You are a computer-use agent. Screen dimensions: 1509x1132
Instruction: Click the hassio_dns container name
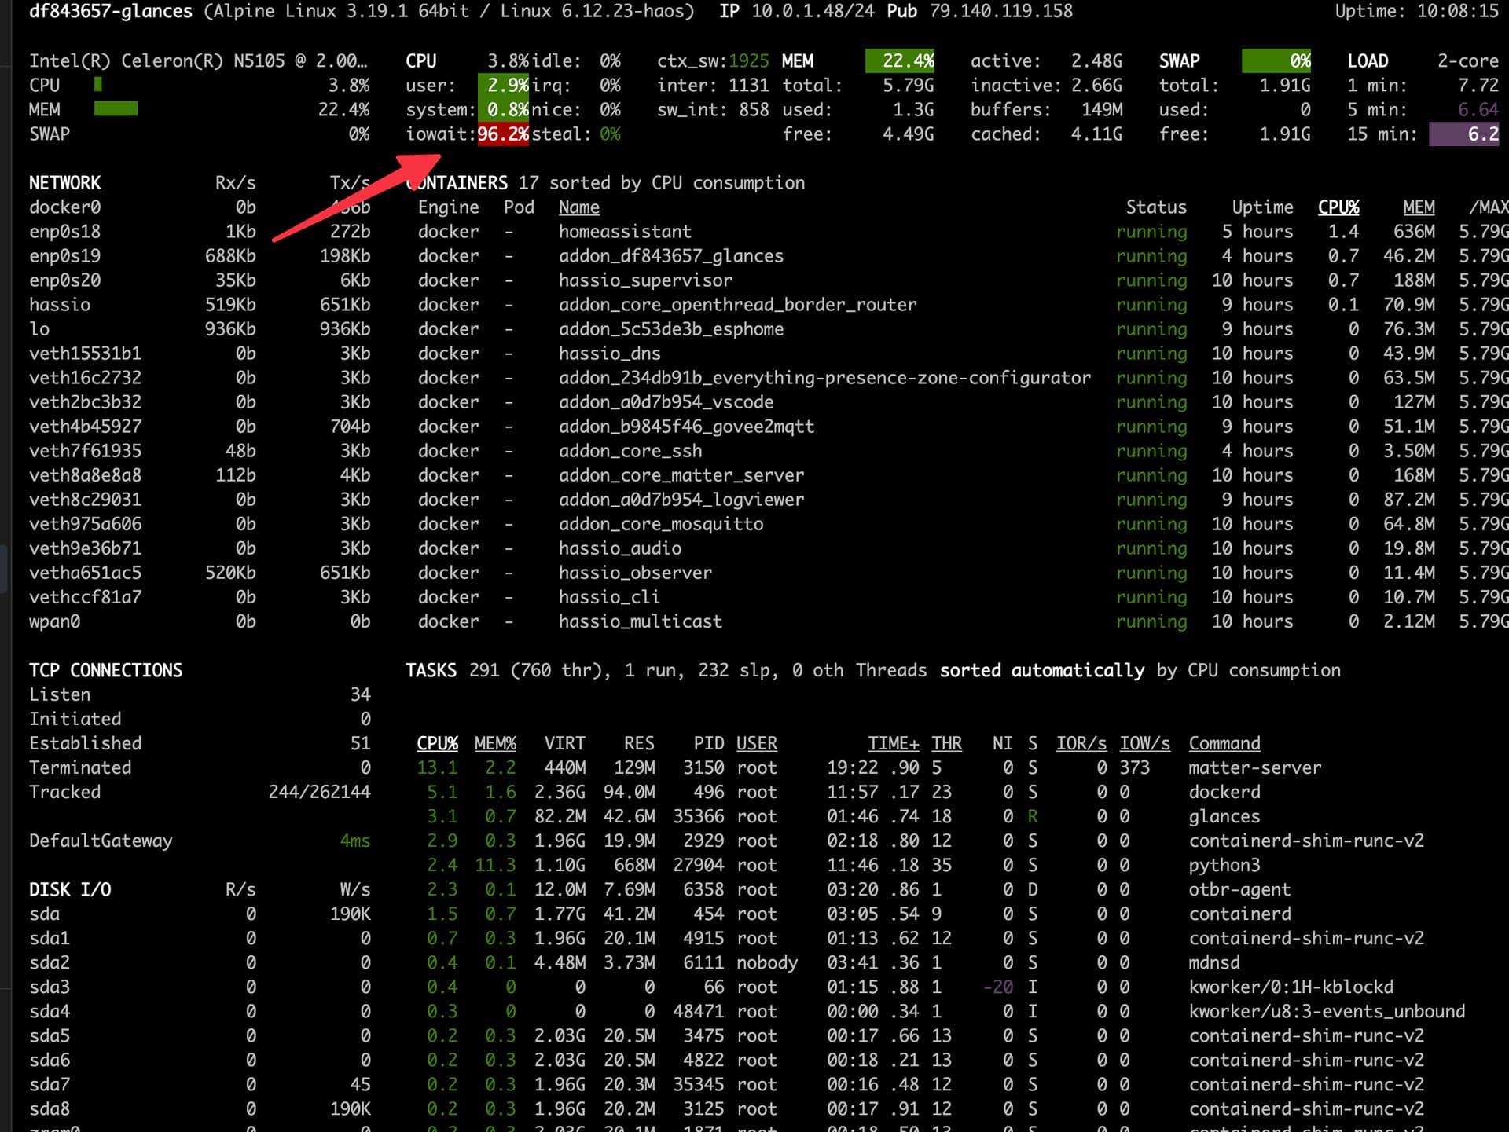click(x=610, y=354)
